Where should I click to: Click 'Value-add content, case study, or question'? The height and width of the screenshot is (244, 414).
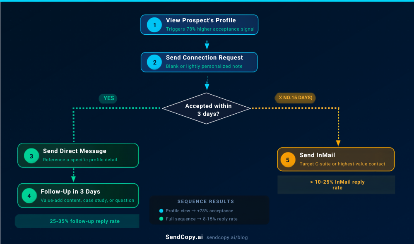pos(87,200)
